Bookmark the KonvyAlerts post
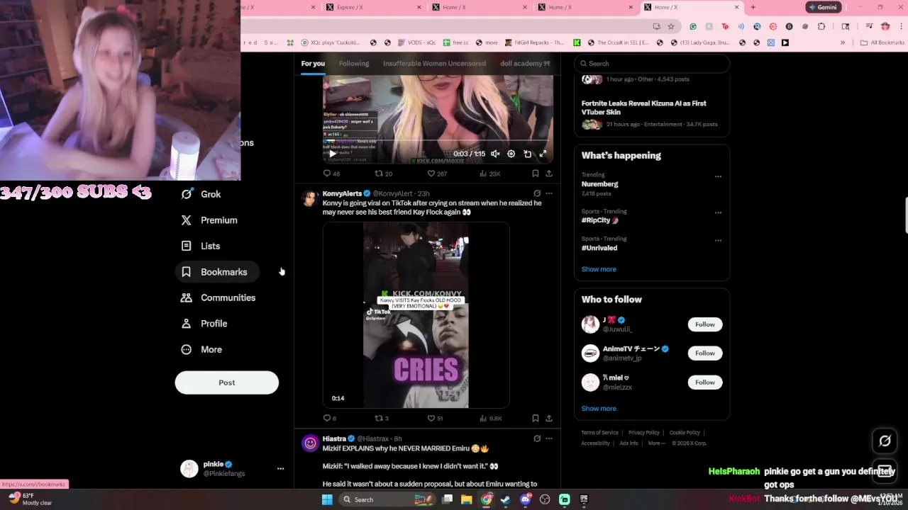 [x=535, y=419]
